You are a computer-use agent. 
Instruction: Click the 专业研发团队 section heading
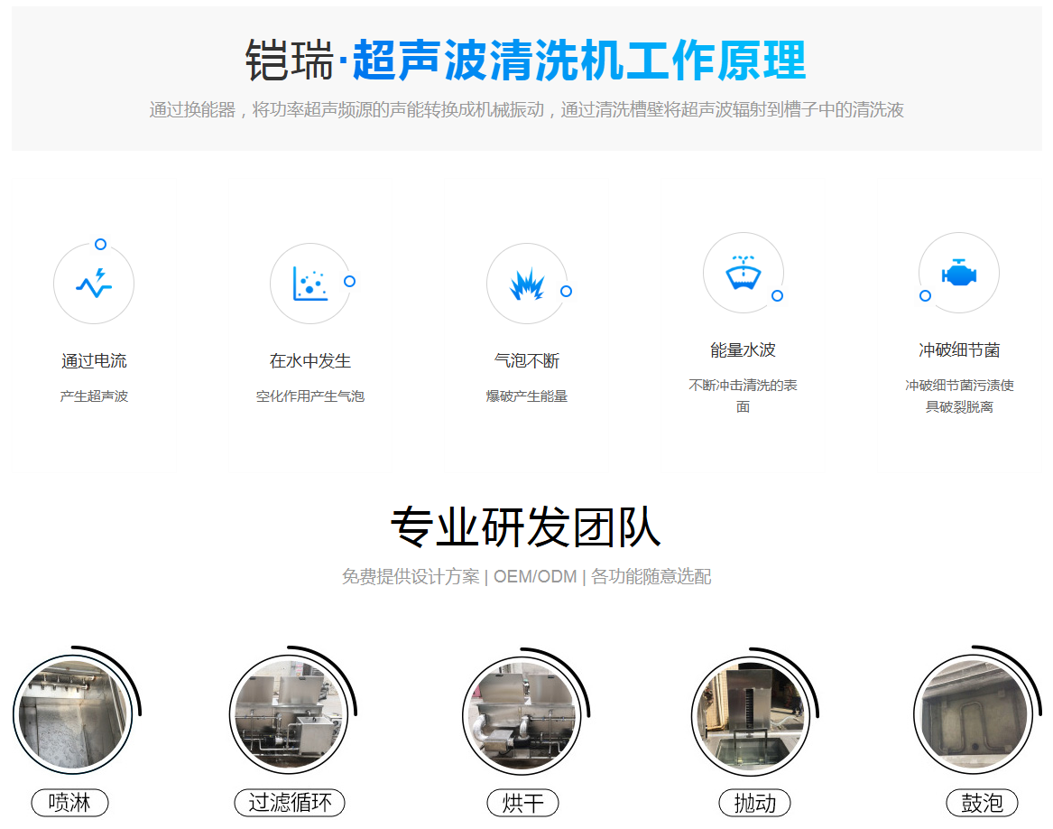(526, 527)
